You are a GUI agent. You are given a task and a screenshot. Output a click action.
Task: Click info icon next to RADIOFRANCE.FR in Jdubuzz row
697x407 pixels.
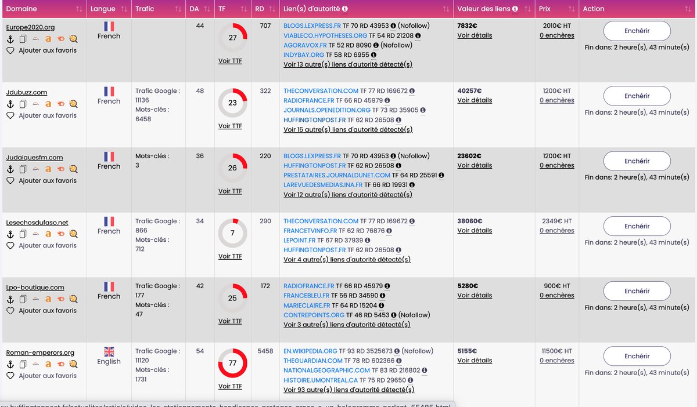pos(387,100)
